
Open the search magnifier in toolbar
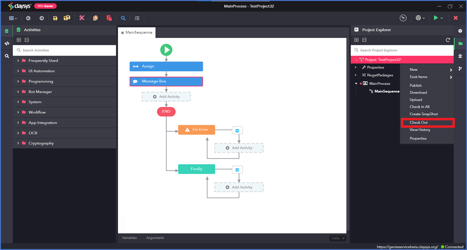123,18
